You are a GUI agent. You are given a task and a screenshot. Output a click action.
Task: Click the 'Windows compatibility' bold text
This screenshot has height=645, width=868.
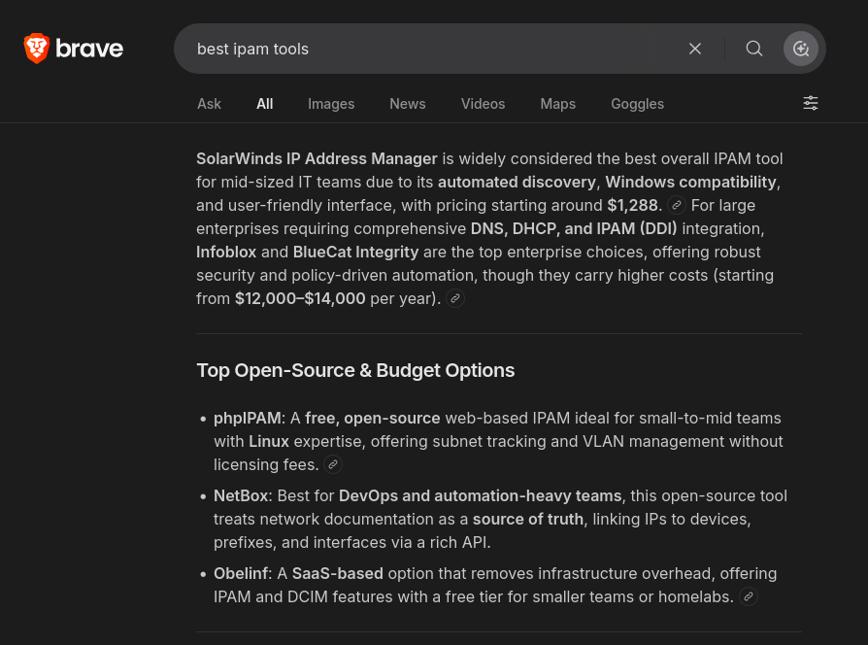[691, 183]
